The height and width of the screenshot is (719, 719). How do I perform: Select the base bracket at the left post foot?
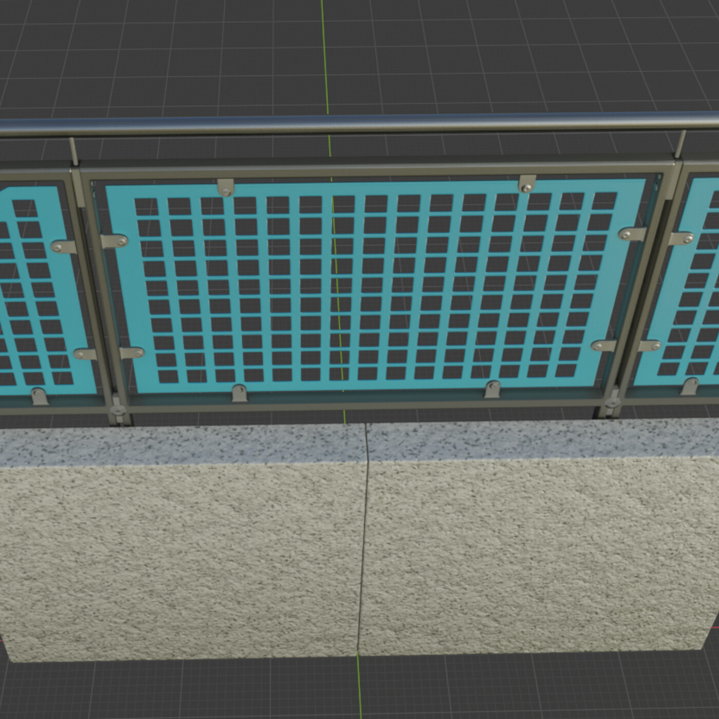[x=118, y=410]
